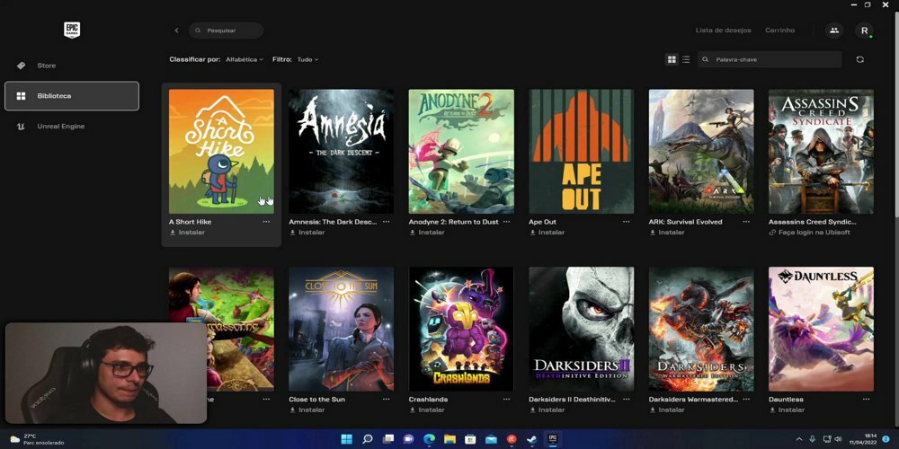Open Steam from taskbar

[x=532, y=439]
